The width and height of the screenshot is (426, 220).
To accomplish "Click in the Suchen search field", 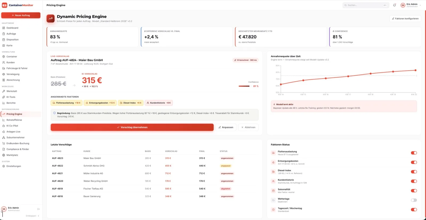I will 366,5.
